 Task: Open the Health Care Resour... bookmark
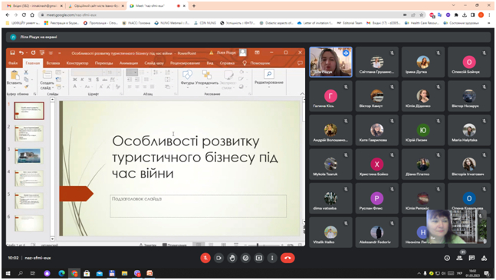(422, 23)
